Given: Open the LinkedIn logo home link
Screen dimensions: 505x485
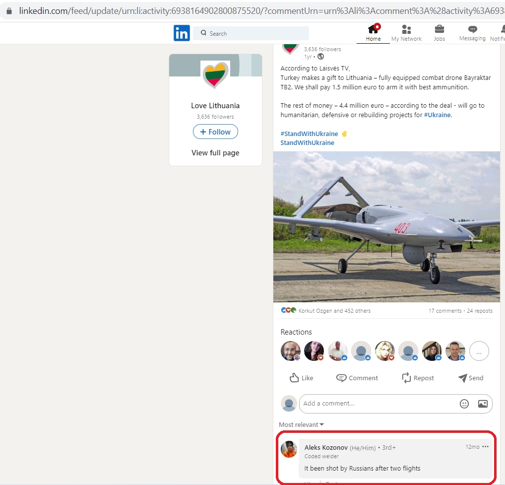Looking at the screenshot, I should (x=182, y=33).
